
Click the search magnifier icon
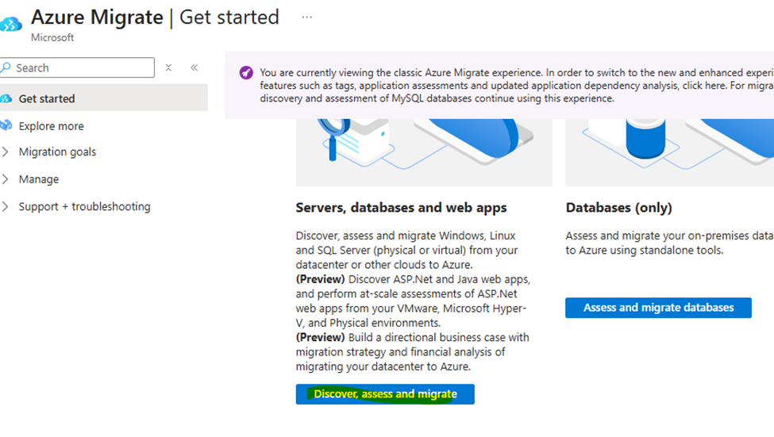point(6,67)
